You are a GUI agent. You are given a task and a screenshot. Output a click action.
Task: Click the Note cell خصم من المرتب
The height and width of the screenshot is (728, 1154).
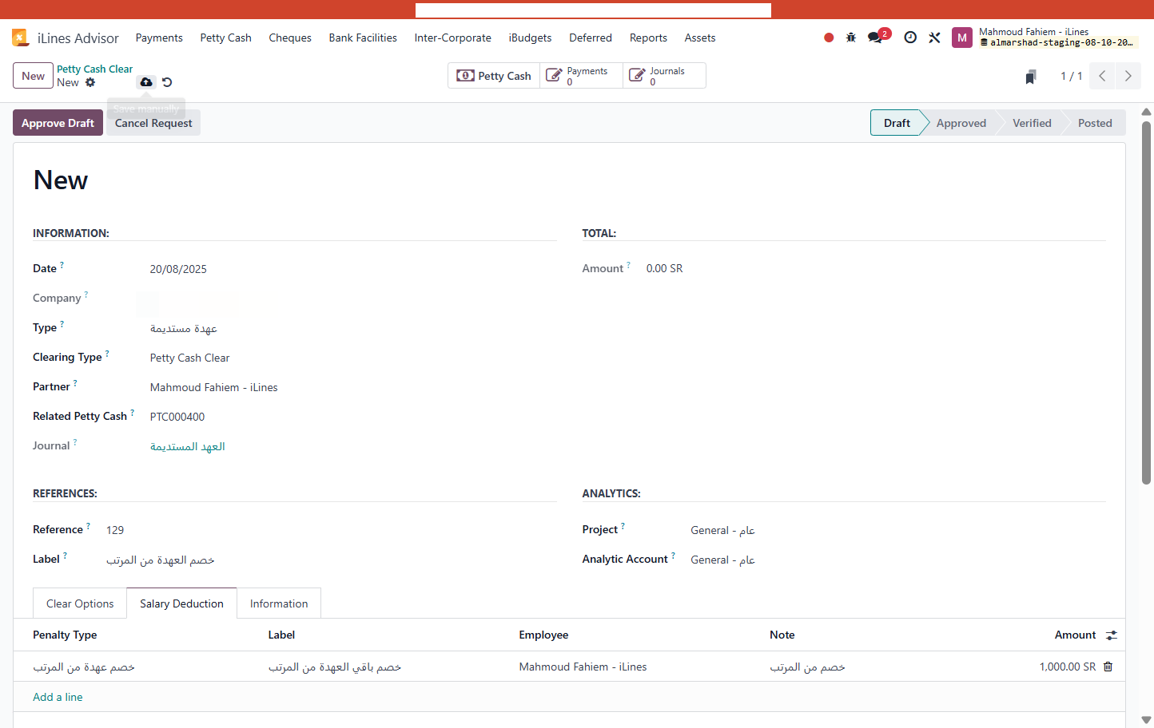(x=807, y=667)
